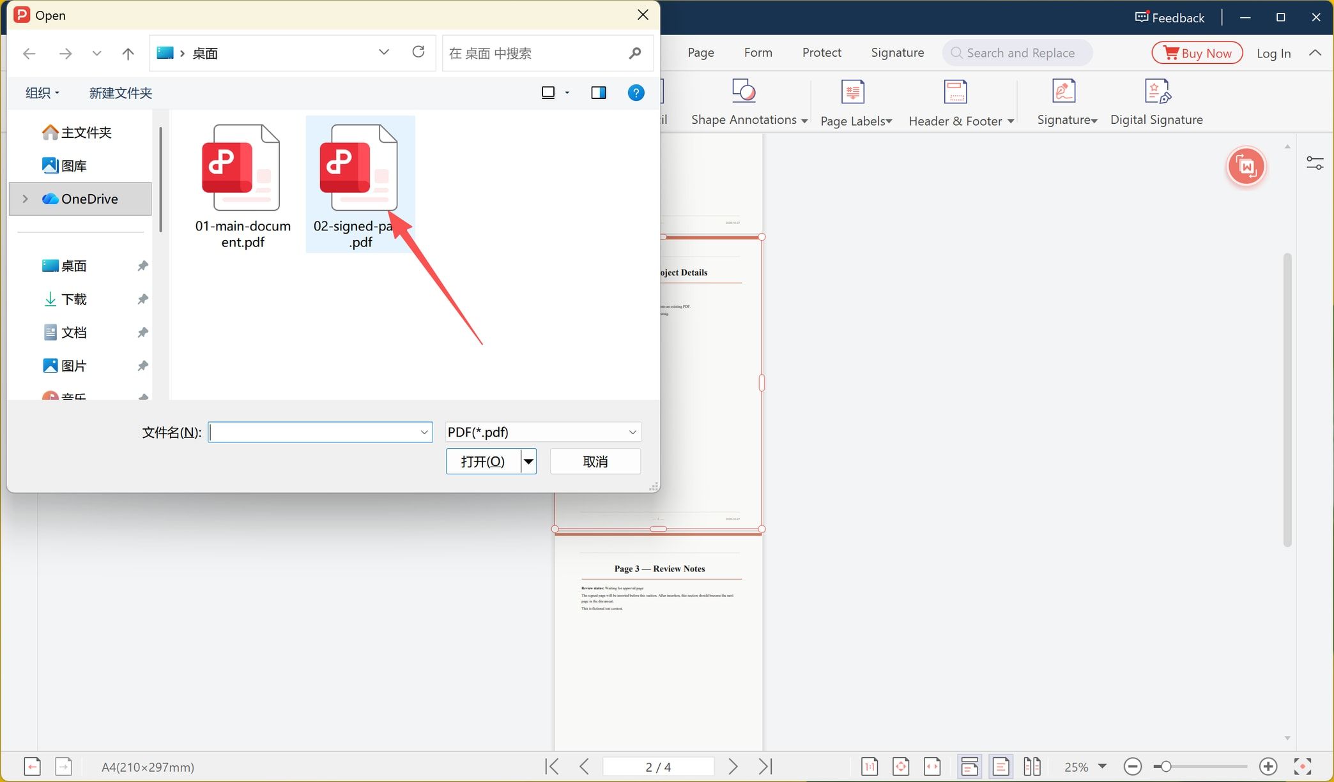Click the Digital Signature icon
1334x782 pixels.
pos(1157,91)
